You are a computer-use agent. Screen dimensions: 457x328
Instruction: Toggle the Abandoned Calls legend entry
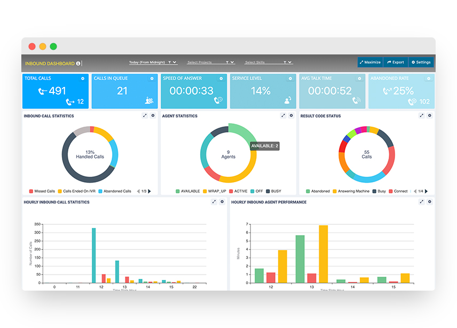point(115,191)
